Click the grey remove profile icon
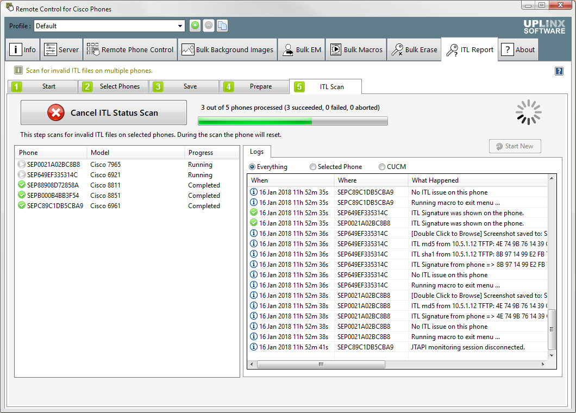The height and width of the screenshot is (413, 576). click(209, 26)
